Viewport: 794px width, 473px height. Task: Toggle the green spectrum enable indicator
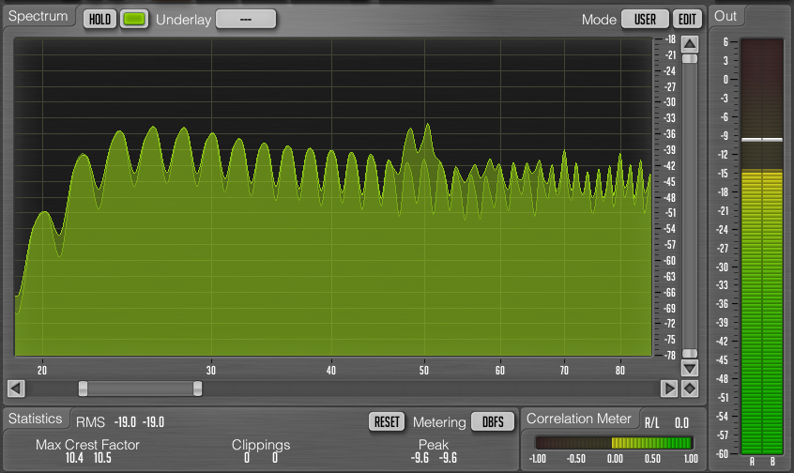[134, 19]
